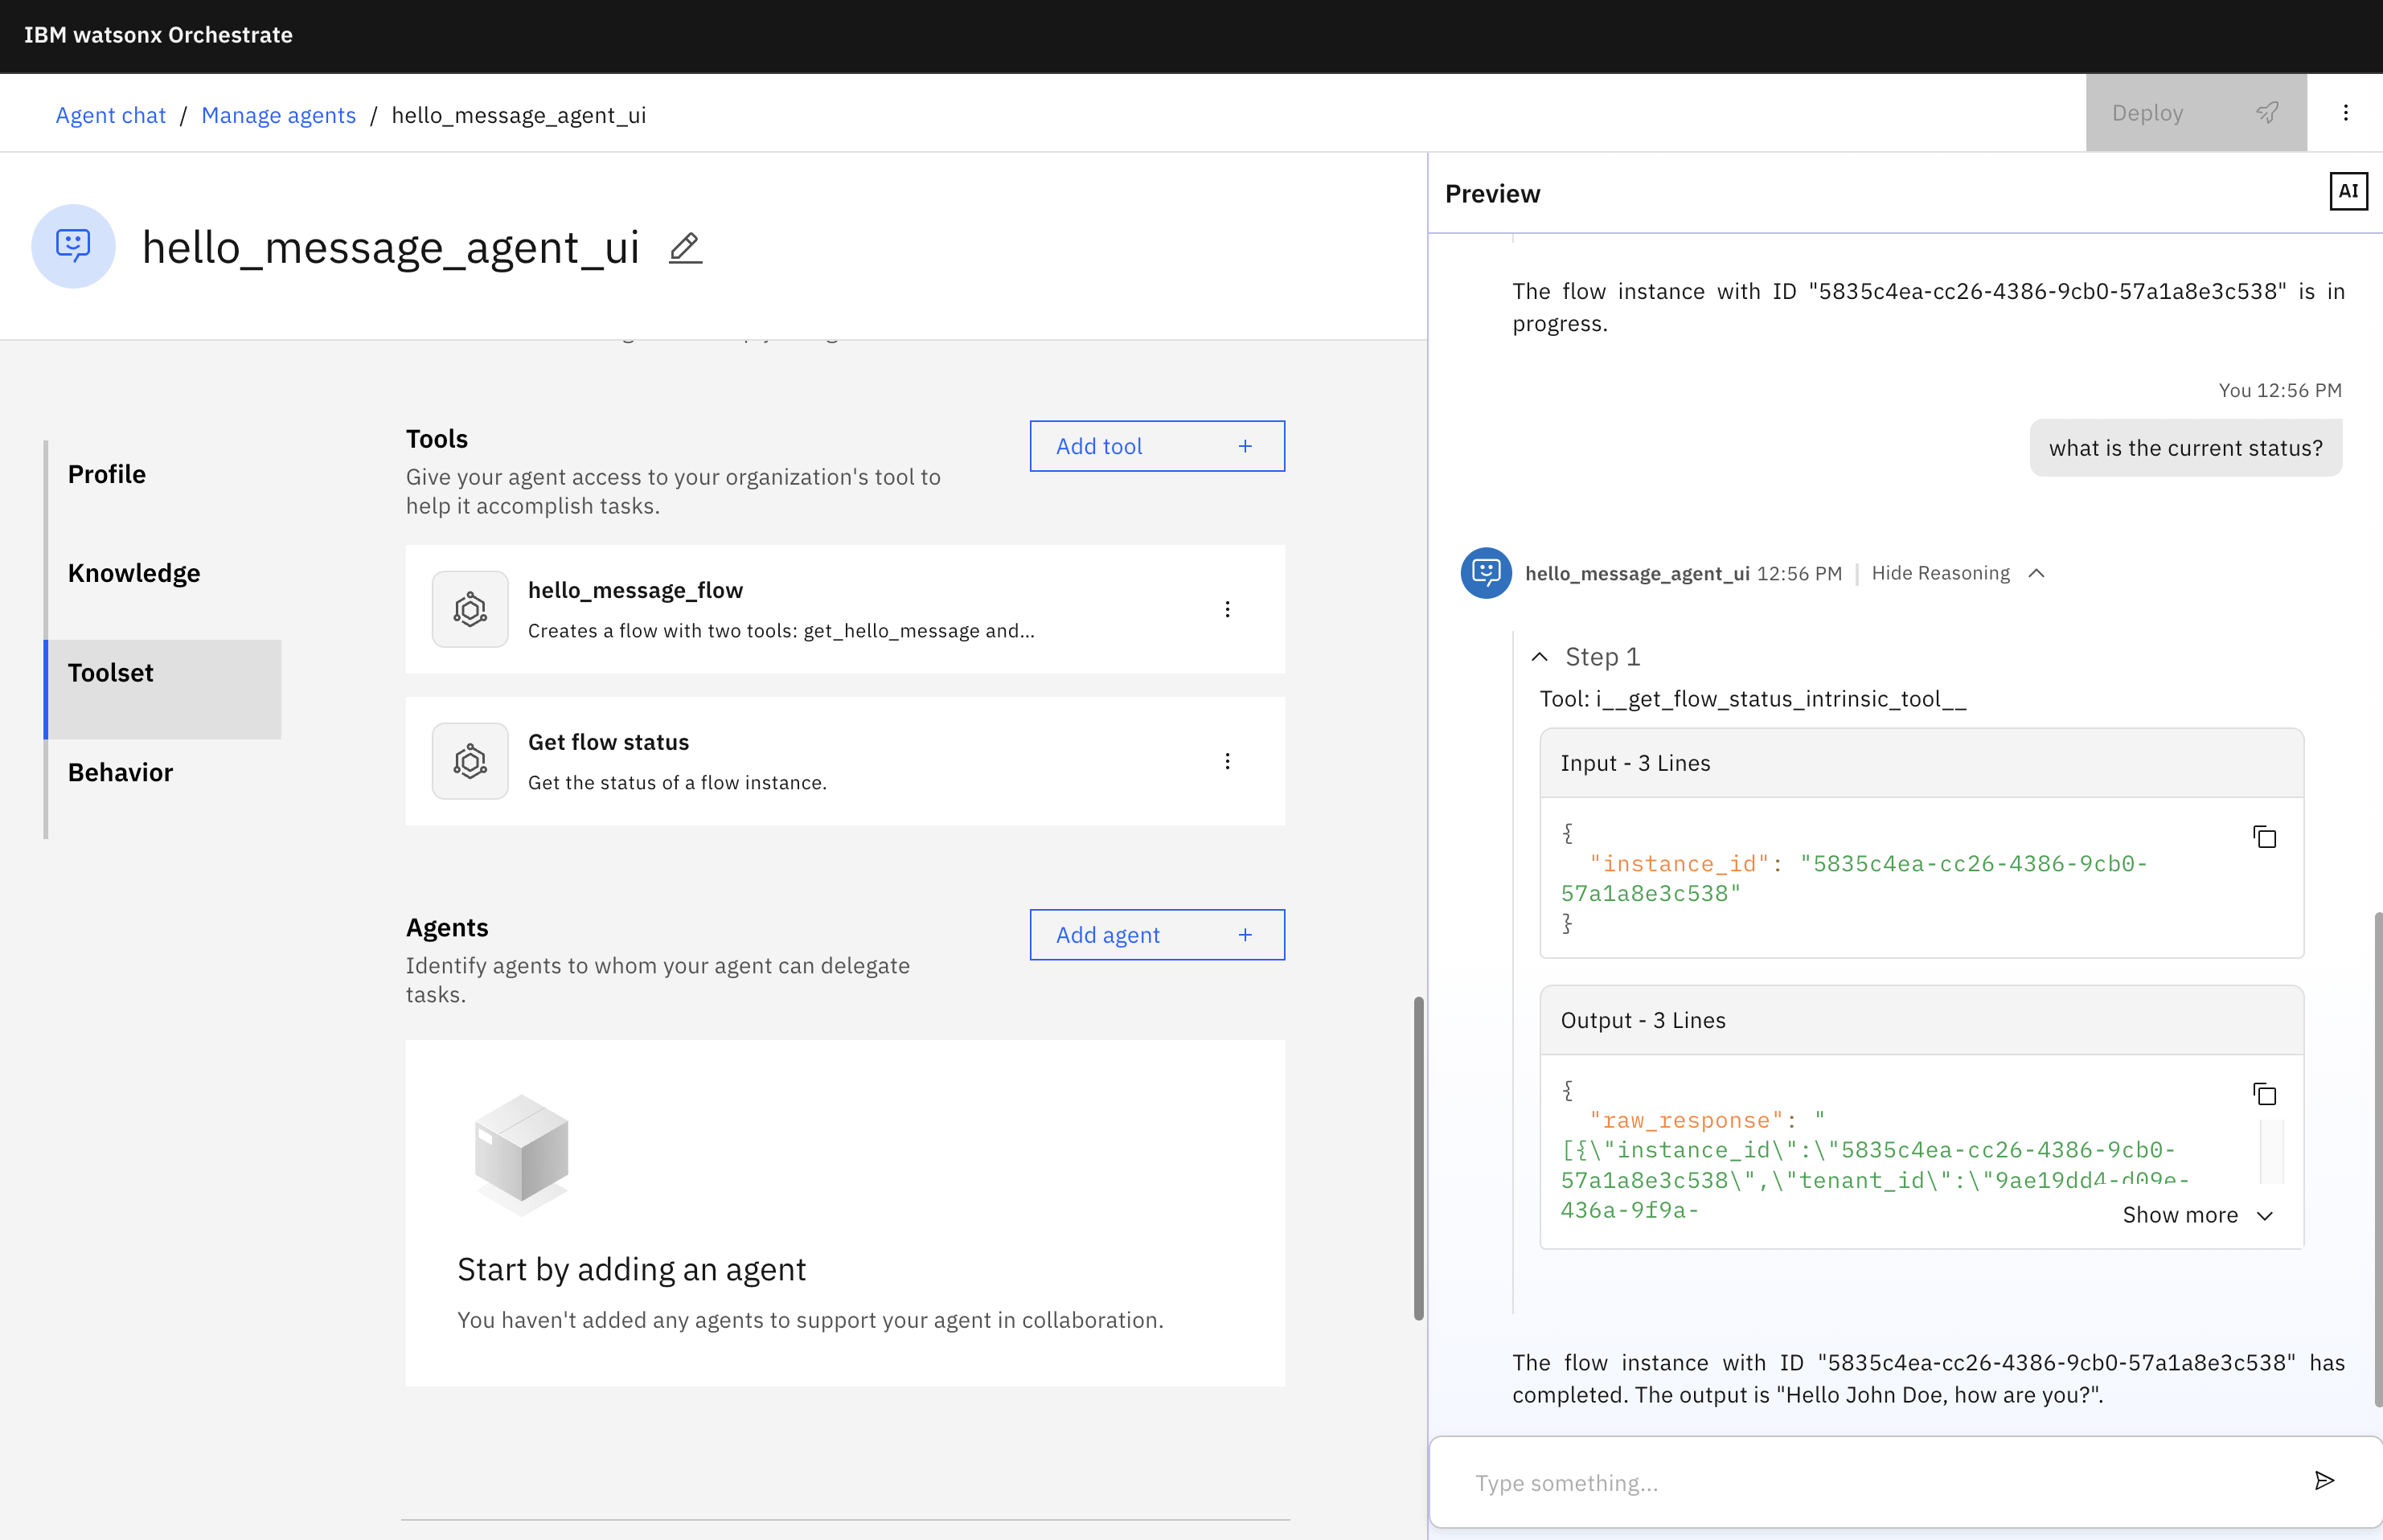Click the Add tool button
The image size is (2383, 1540).
point(1157,446)
